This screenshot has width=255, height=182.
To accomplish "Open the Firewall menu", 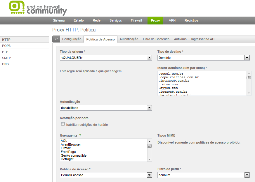I will coord(136,21).
